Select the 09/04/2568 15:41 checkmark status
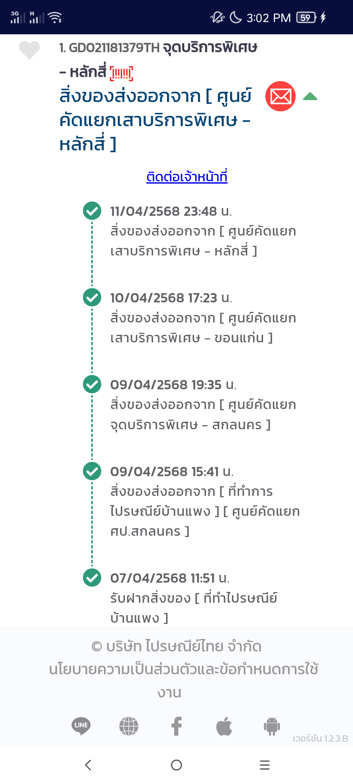353x784 pixels. 92,471
